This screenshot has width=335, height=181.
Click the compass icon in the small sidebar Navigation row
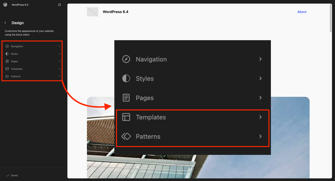click(7, 46)
